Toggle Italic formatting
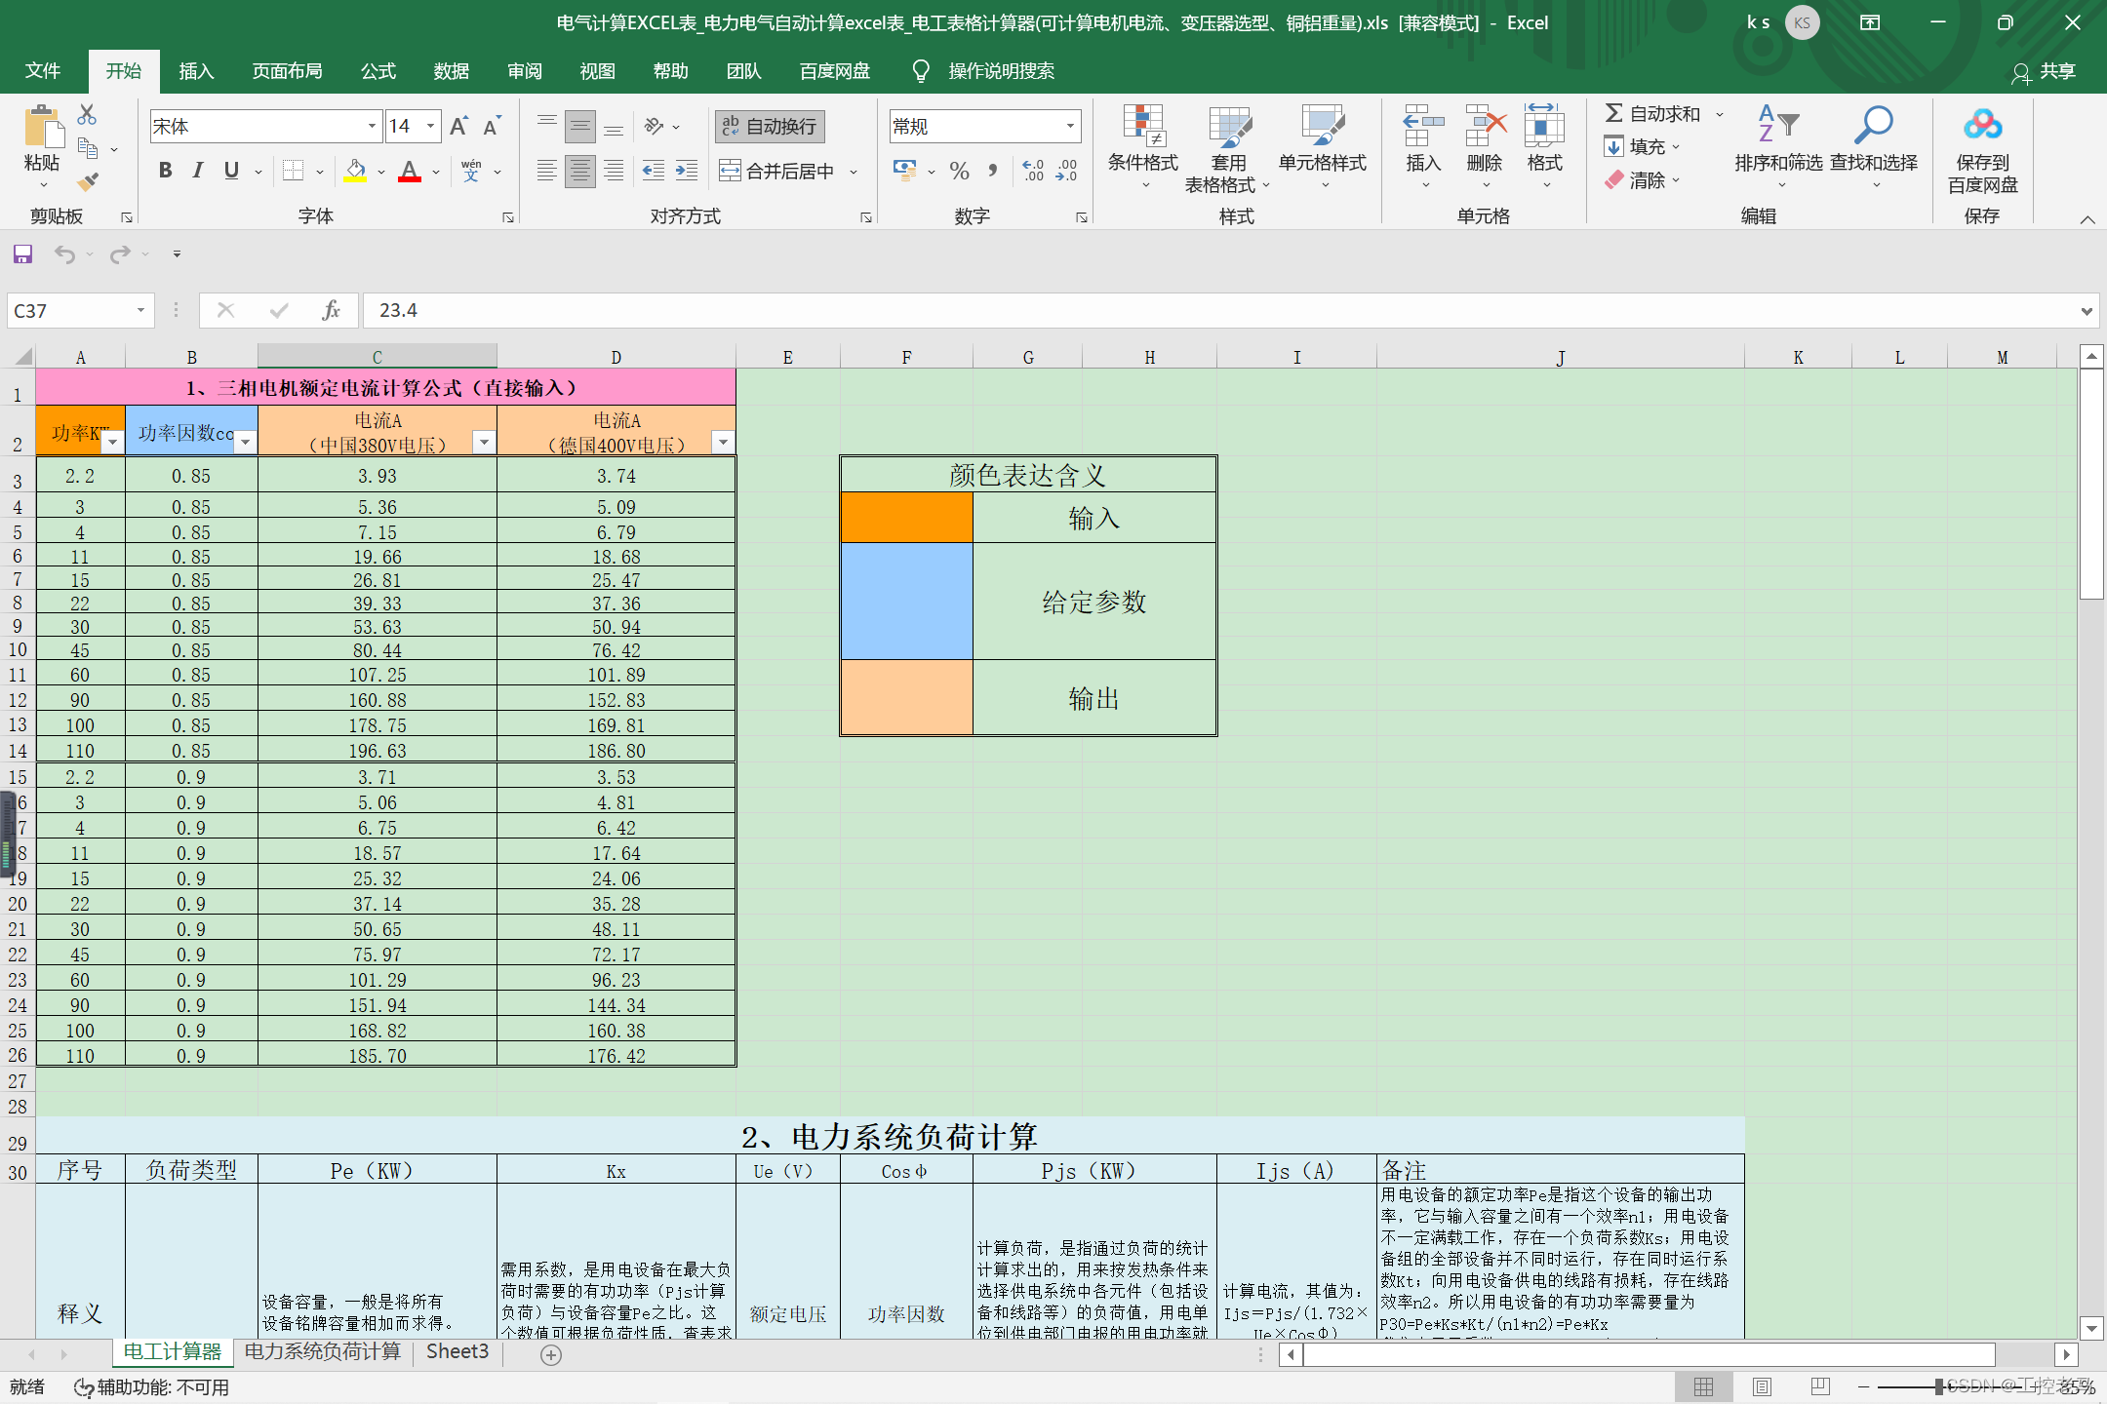 pyautogui.click(x=198, y=171)
